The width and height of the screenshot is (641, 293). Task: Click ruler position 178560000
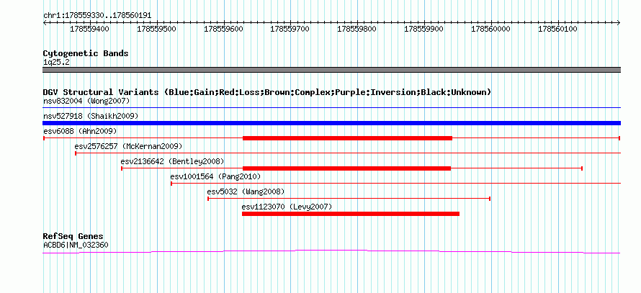pos(490,29)
